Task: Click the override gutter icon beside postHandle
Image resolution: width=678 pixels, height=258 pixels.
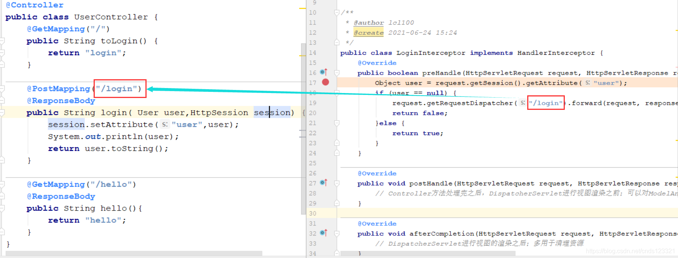Action: pyautogui.click(x=323, y=183)
